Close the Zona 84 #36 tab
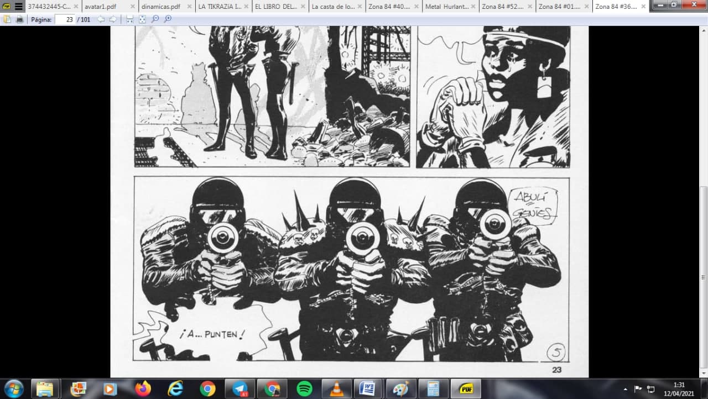 tap(643, 7)
